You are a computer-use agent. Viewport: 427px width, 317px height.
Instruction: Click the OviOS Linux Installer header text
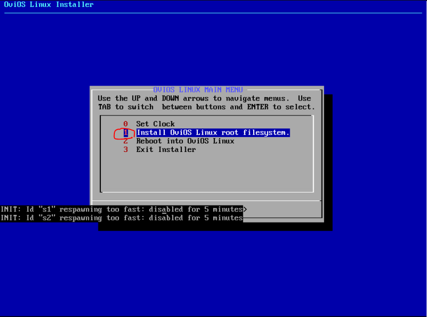click(x=49, y=4)
